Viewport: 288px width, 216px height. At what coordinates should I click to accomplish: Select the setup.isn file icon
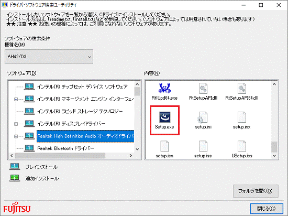point(164,146)
